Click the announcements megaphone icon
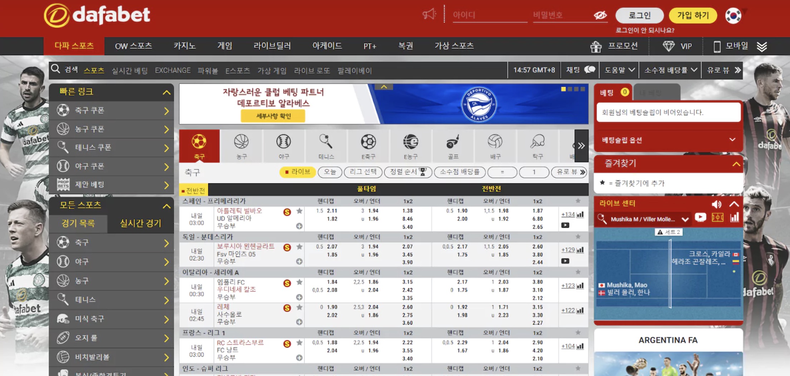The width and height of the screenshot is (790, 376). (x=429, y=14)
